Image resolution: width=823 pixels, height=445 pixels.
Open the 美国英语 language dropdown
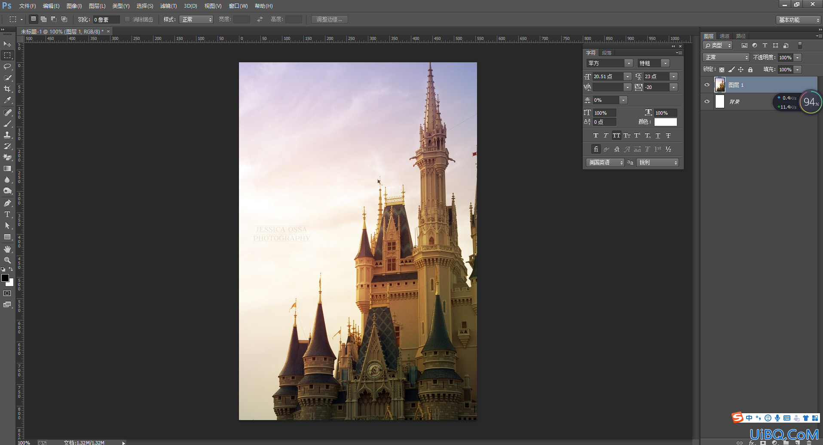tap(605, 162)
